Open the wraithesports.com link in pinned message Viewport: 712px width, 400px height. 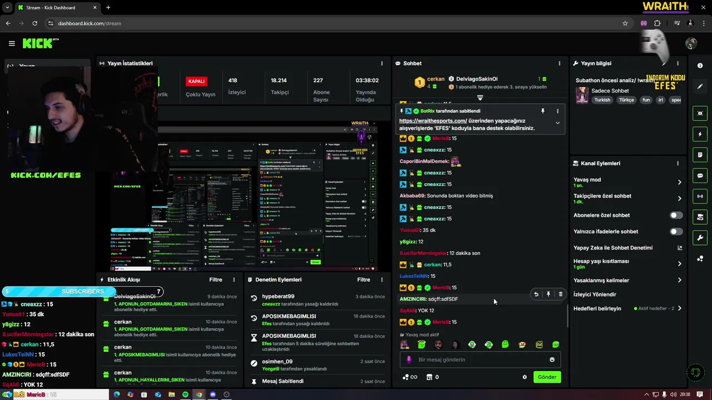point(433,121)
